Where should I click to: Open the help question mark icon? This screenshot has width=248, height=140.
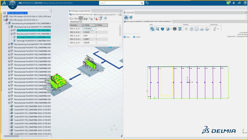click(245, 3)
